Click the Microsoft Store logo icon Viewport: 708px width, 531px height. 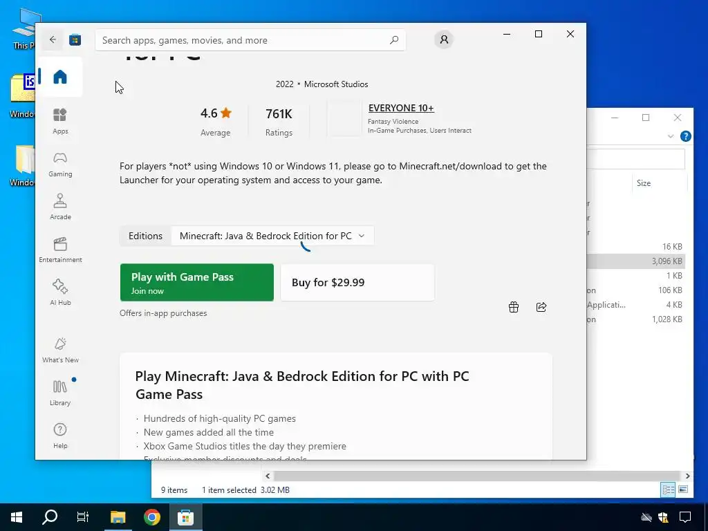tap(75, 39)
